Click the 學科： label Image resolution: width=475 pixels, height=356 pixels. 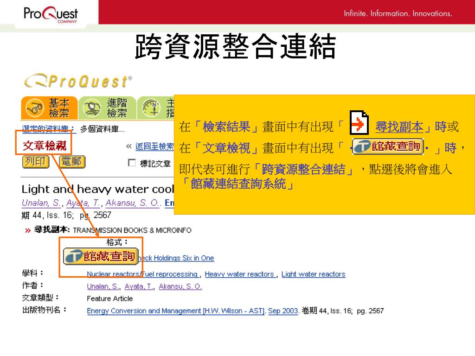33,273
